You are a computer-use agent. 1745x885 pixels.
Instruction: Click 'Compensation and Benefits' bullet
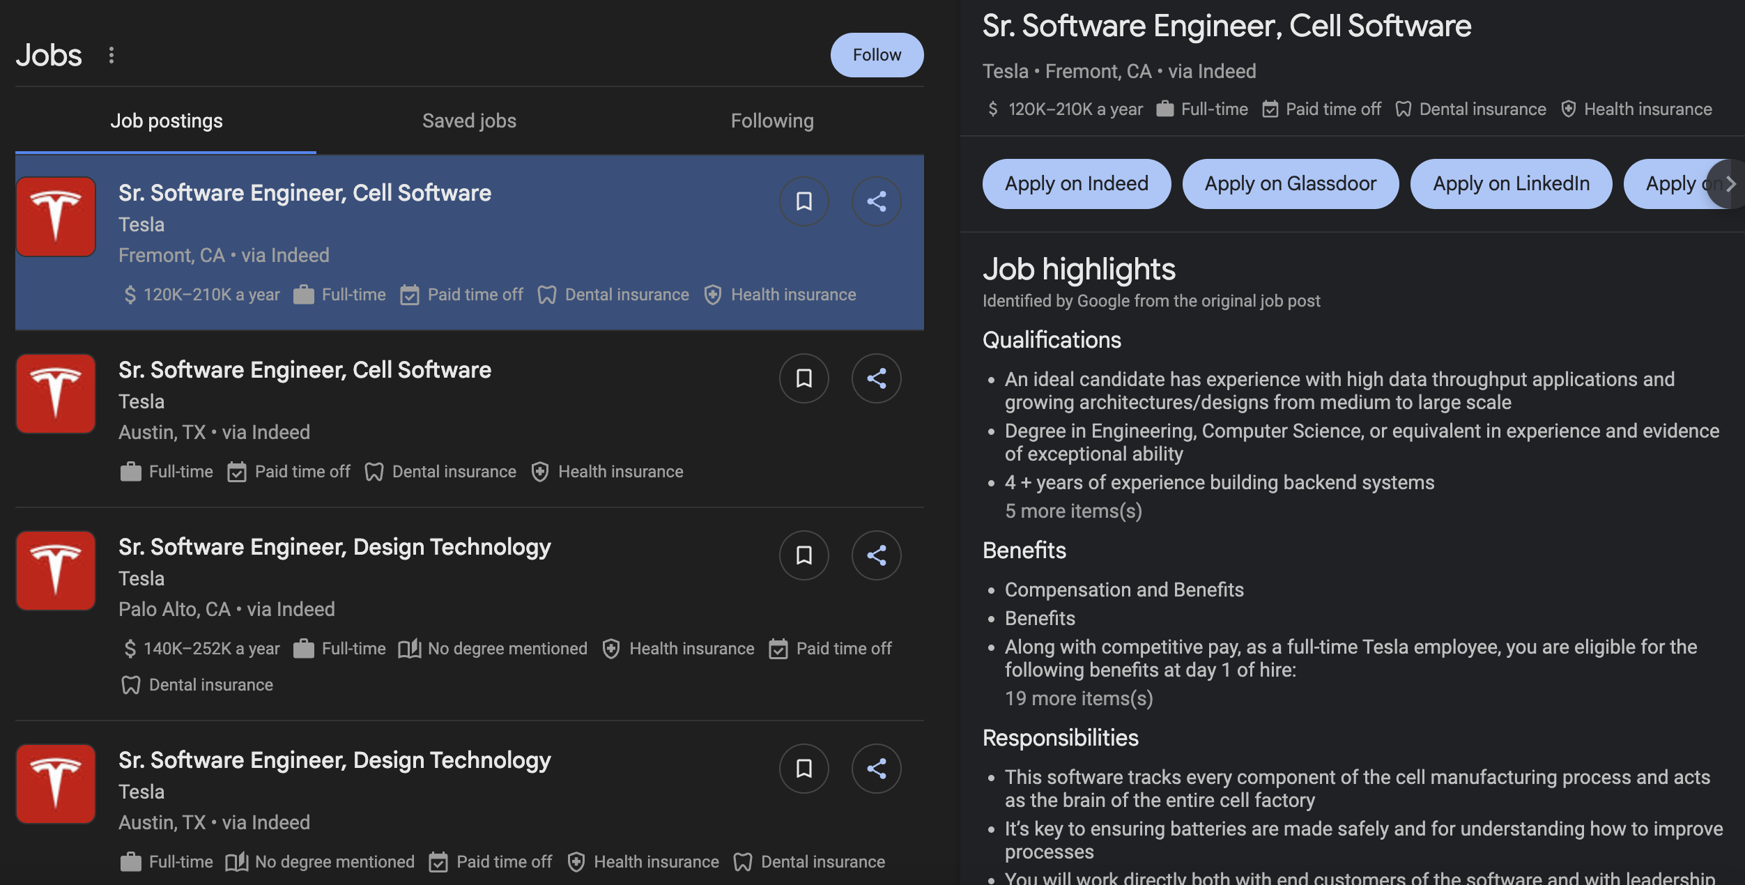pyautogui.click(x=1124, y=590)
